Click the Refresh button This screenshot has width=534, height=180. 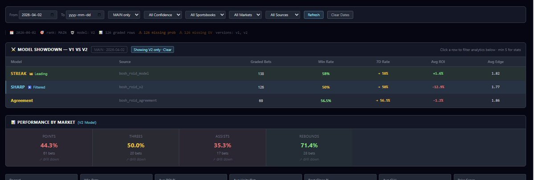[314, 15]
